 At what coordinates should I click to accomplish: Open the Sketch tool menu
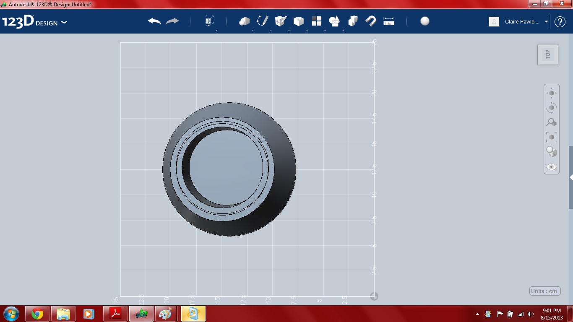pyautogui.click(x=263, y=21)
